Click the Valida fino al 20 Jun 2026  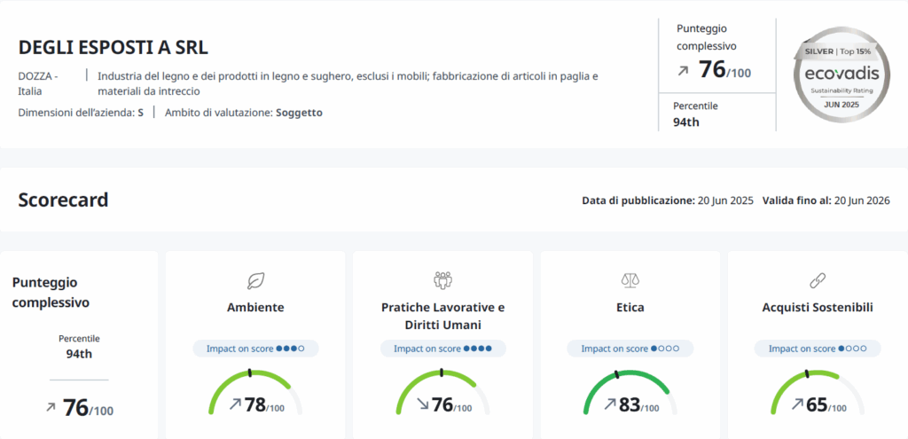(x=826, y=201)
